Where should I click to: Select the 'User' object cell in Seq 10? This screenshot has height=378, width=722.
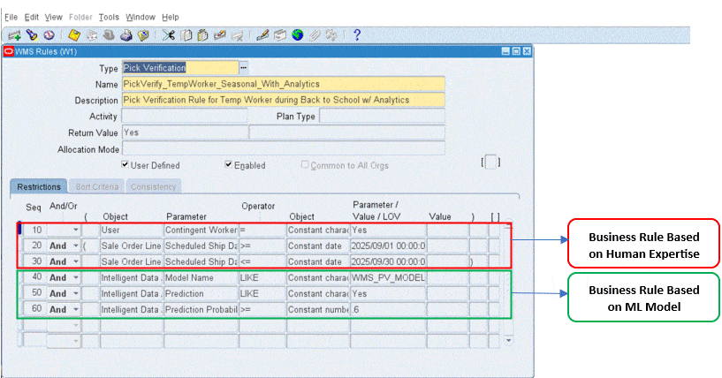pos(131,230)
